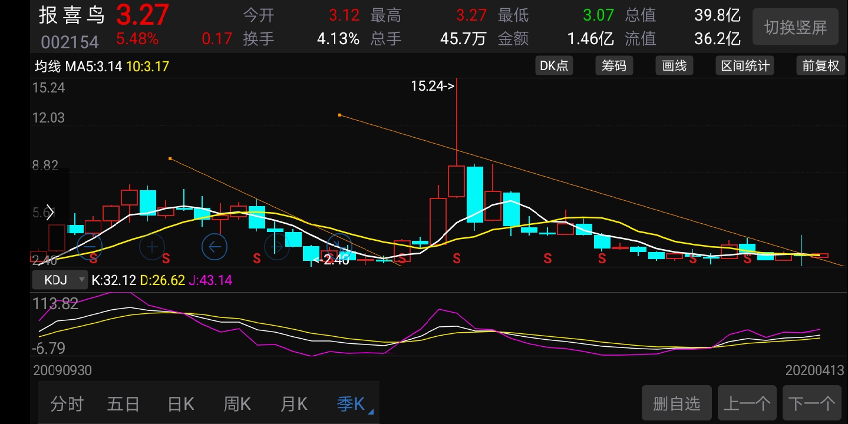Tap the start date 20090930
The image size is (848, 424).
(x=62, y=370)
